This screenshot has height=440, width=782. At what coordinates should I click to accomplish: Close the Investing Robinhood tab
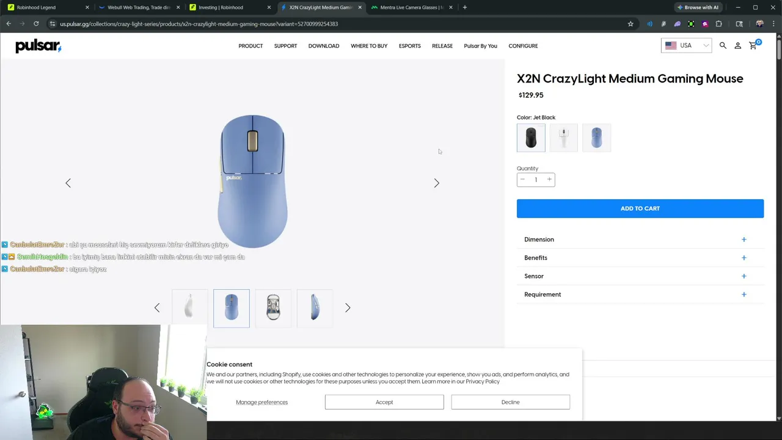269,7
